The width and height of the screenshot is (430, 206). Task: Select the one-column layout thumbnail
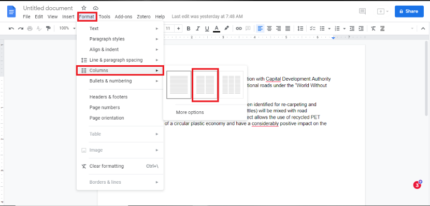point(179,85)
